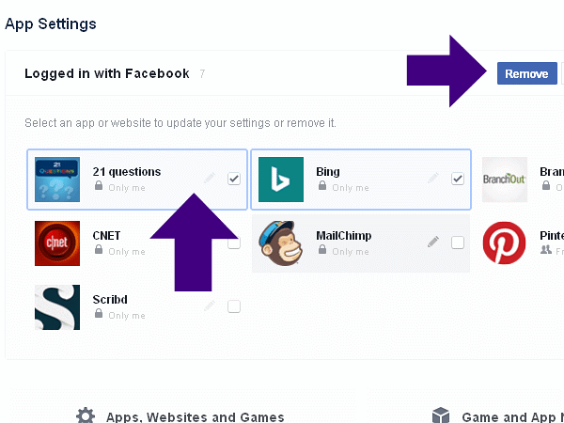Select the Scribd app checkbox
Viewport: 564px width, 423px height.
(234, 306)
